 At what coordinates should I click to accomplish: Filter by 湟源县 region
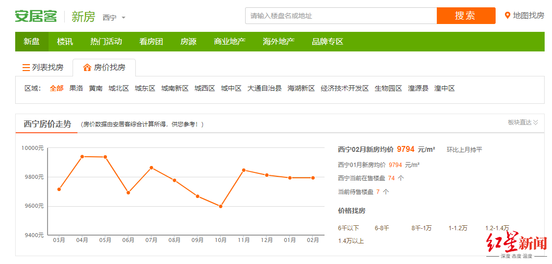coord(418,88)
